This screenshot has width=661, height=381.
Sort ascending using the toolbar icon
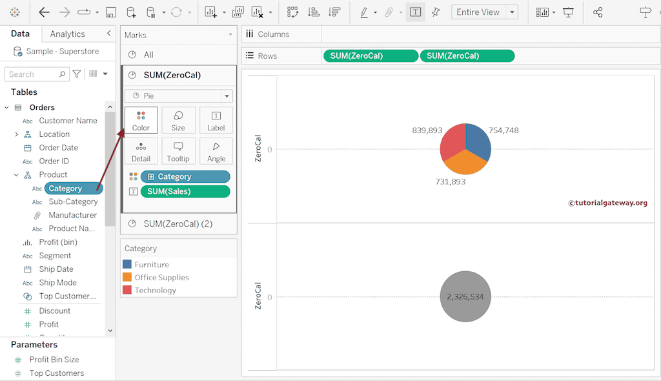tap(313, 12)
